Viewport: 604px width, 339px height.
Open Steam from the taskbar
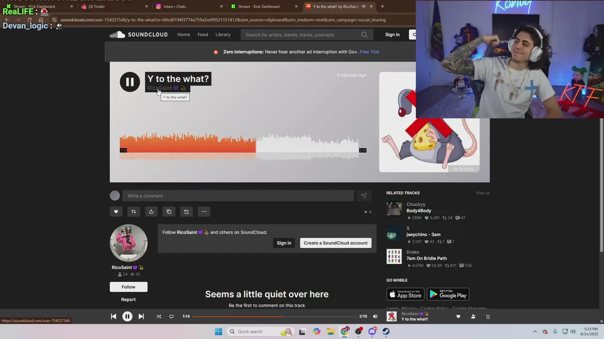[386, 331]
